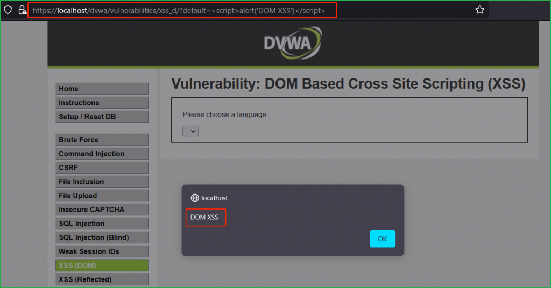
Task: Open the Home menu item
Action: point(102,89)
